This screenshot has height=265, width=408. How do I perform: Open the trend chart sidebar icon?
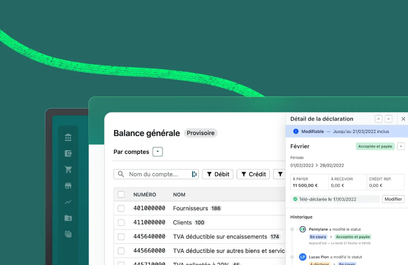68,202
